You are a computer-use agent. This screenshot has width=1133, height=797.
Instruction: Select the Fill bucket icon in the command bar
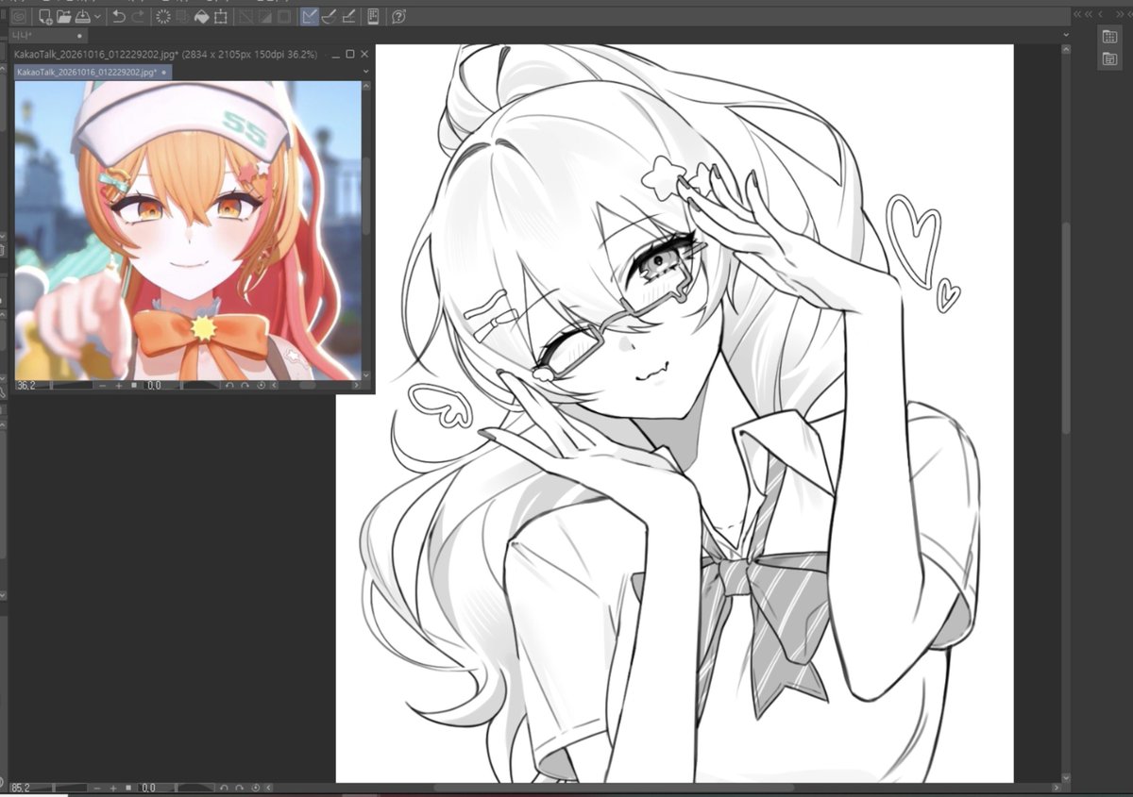(x=202, y=16)
